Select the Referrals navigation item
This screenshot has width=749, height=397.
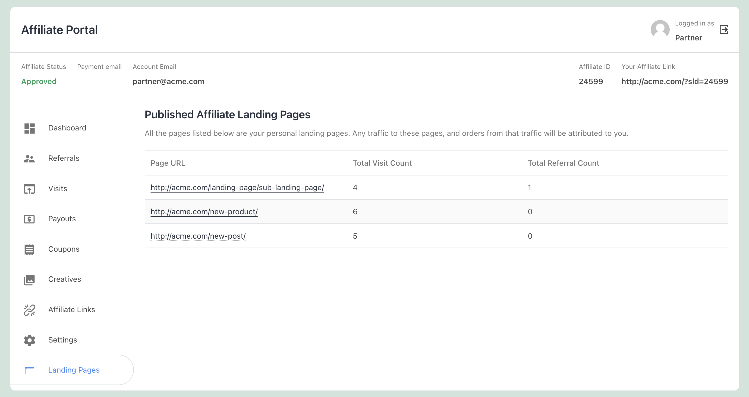[64, 158]
